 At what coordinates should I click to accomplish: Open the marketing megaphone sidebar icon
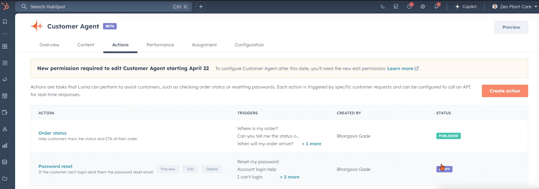click(x=5, y=79)
